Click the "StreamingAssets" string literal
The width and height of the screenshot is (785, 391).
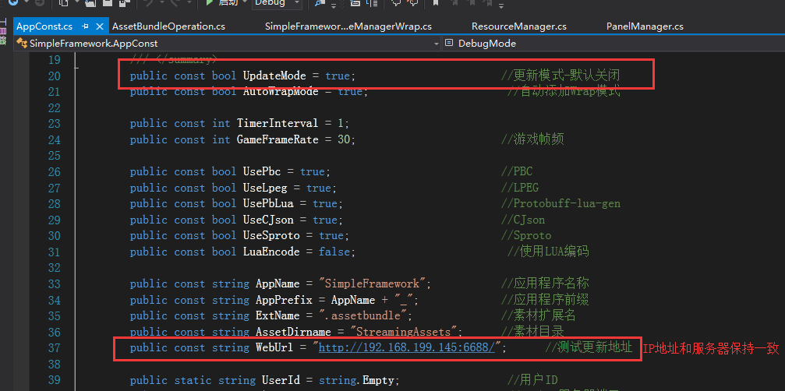pyautogui.click(x=403, y=332)
